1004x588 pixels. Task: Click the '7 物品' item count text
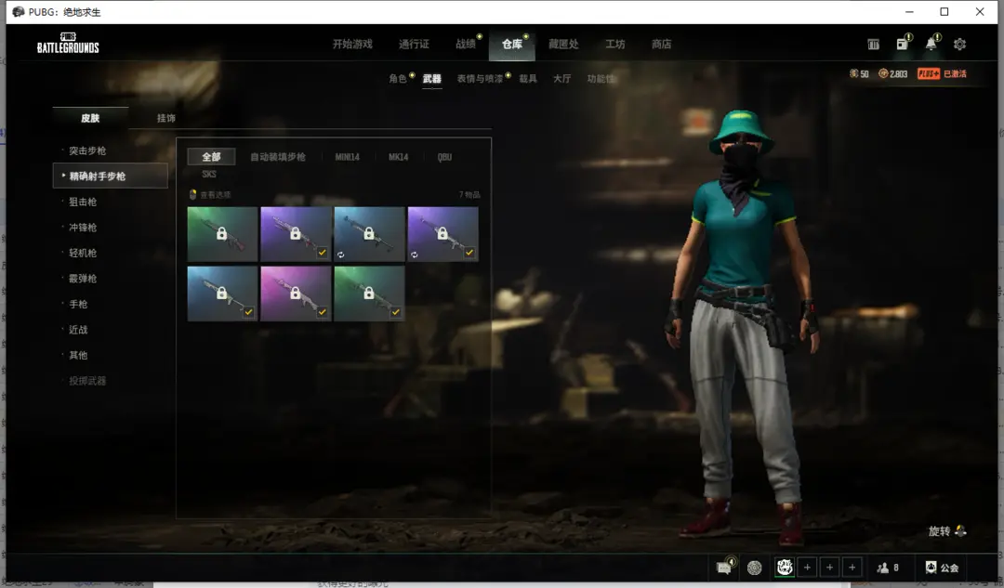(469, 194)
